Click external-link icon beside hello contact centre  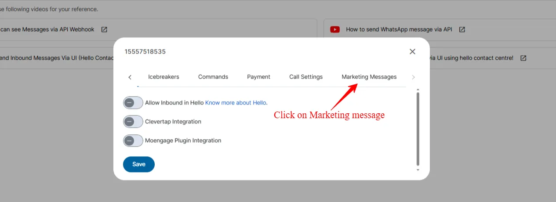tap(523, 58)
